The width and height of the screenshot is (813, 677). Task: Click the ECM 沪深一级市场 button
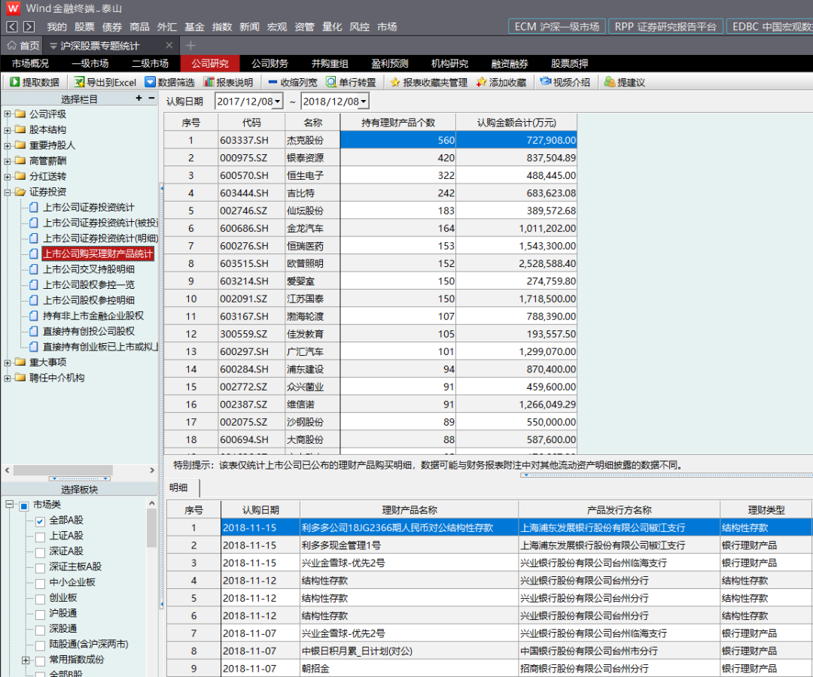557,27
